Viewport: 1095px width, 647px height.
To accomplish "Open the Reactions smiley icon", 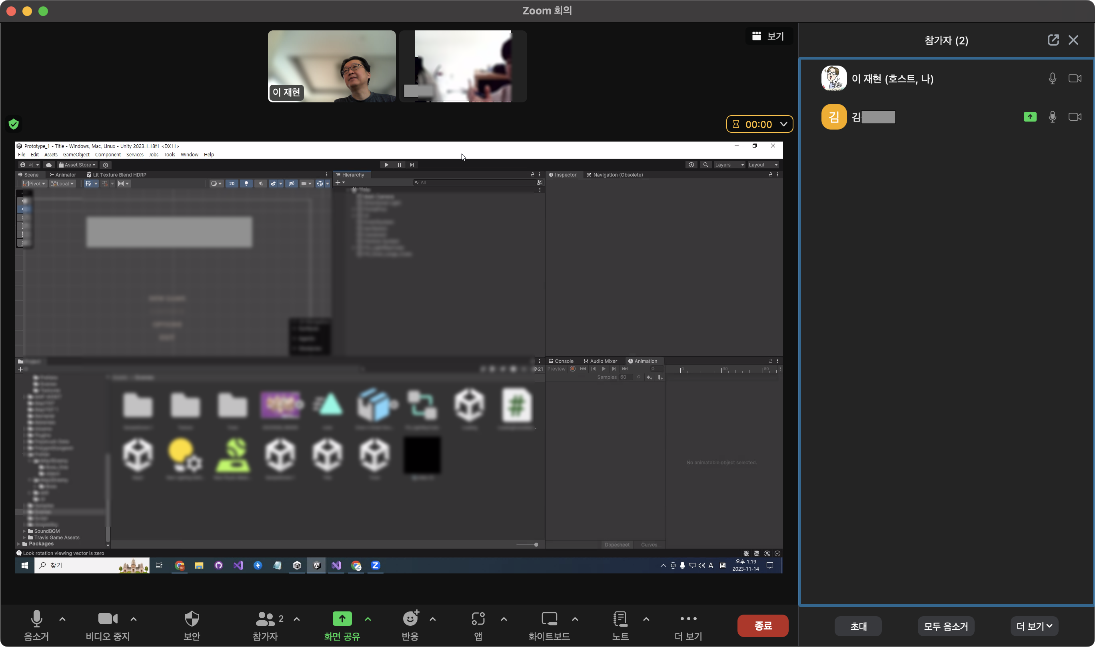I will [410, 619].
